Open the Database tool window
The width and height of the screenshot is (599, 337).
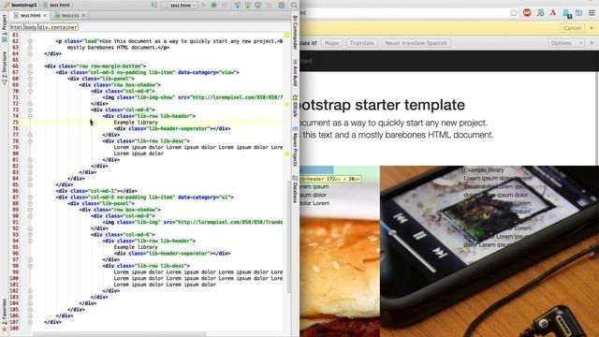pyautogui.click(x=295, y=189)
